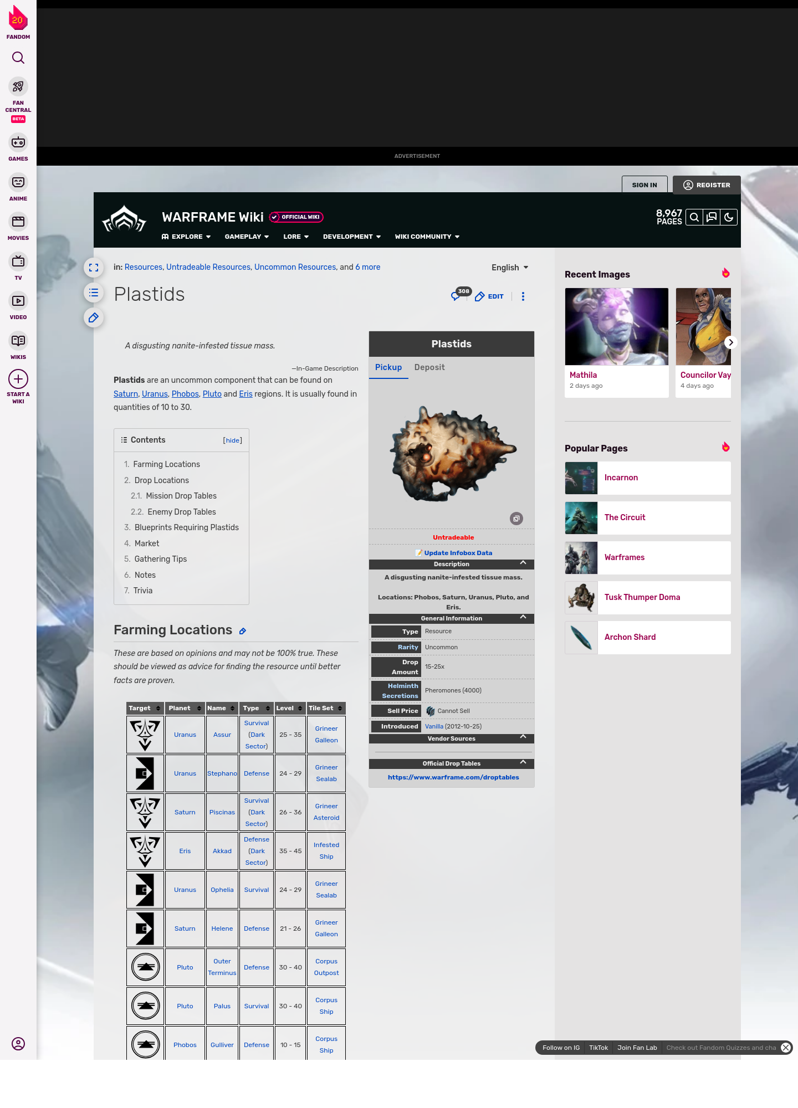Expand content with the fullscreen icon

pyautogui.click(x=94, y=268)
